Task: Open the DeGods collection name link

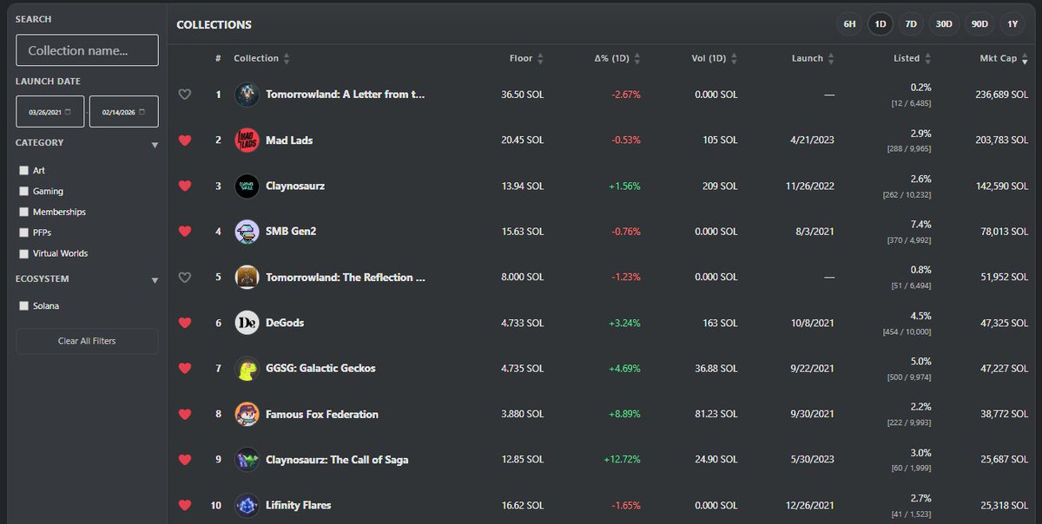Action: click(285, 323)
